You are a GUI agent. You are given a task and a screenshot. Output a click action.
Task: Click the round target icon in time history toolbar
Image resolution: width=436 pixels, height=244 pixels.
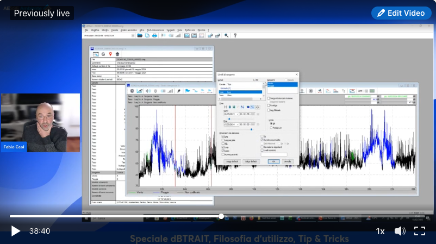point(311,91)
